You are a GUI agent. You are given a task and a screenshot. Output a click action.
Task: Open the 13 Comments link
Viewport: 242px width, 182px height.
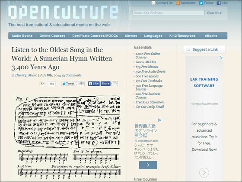click(x=71, y=75)
